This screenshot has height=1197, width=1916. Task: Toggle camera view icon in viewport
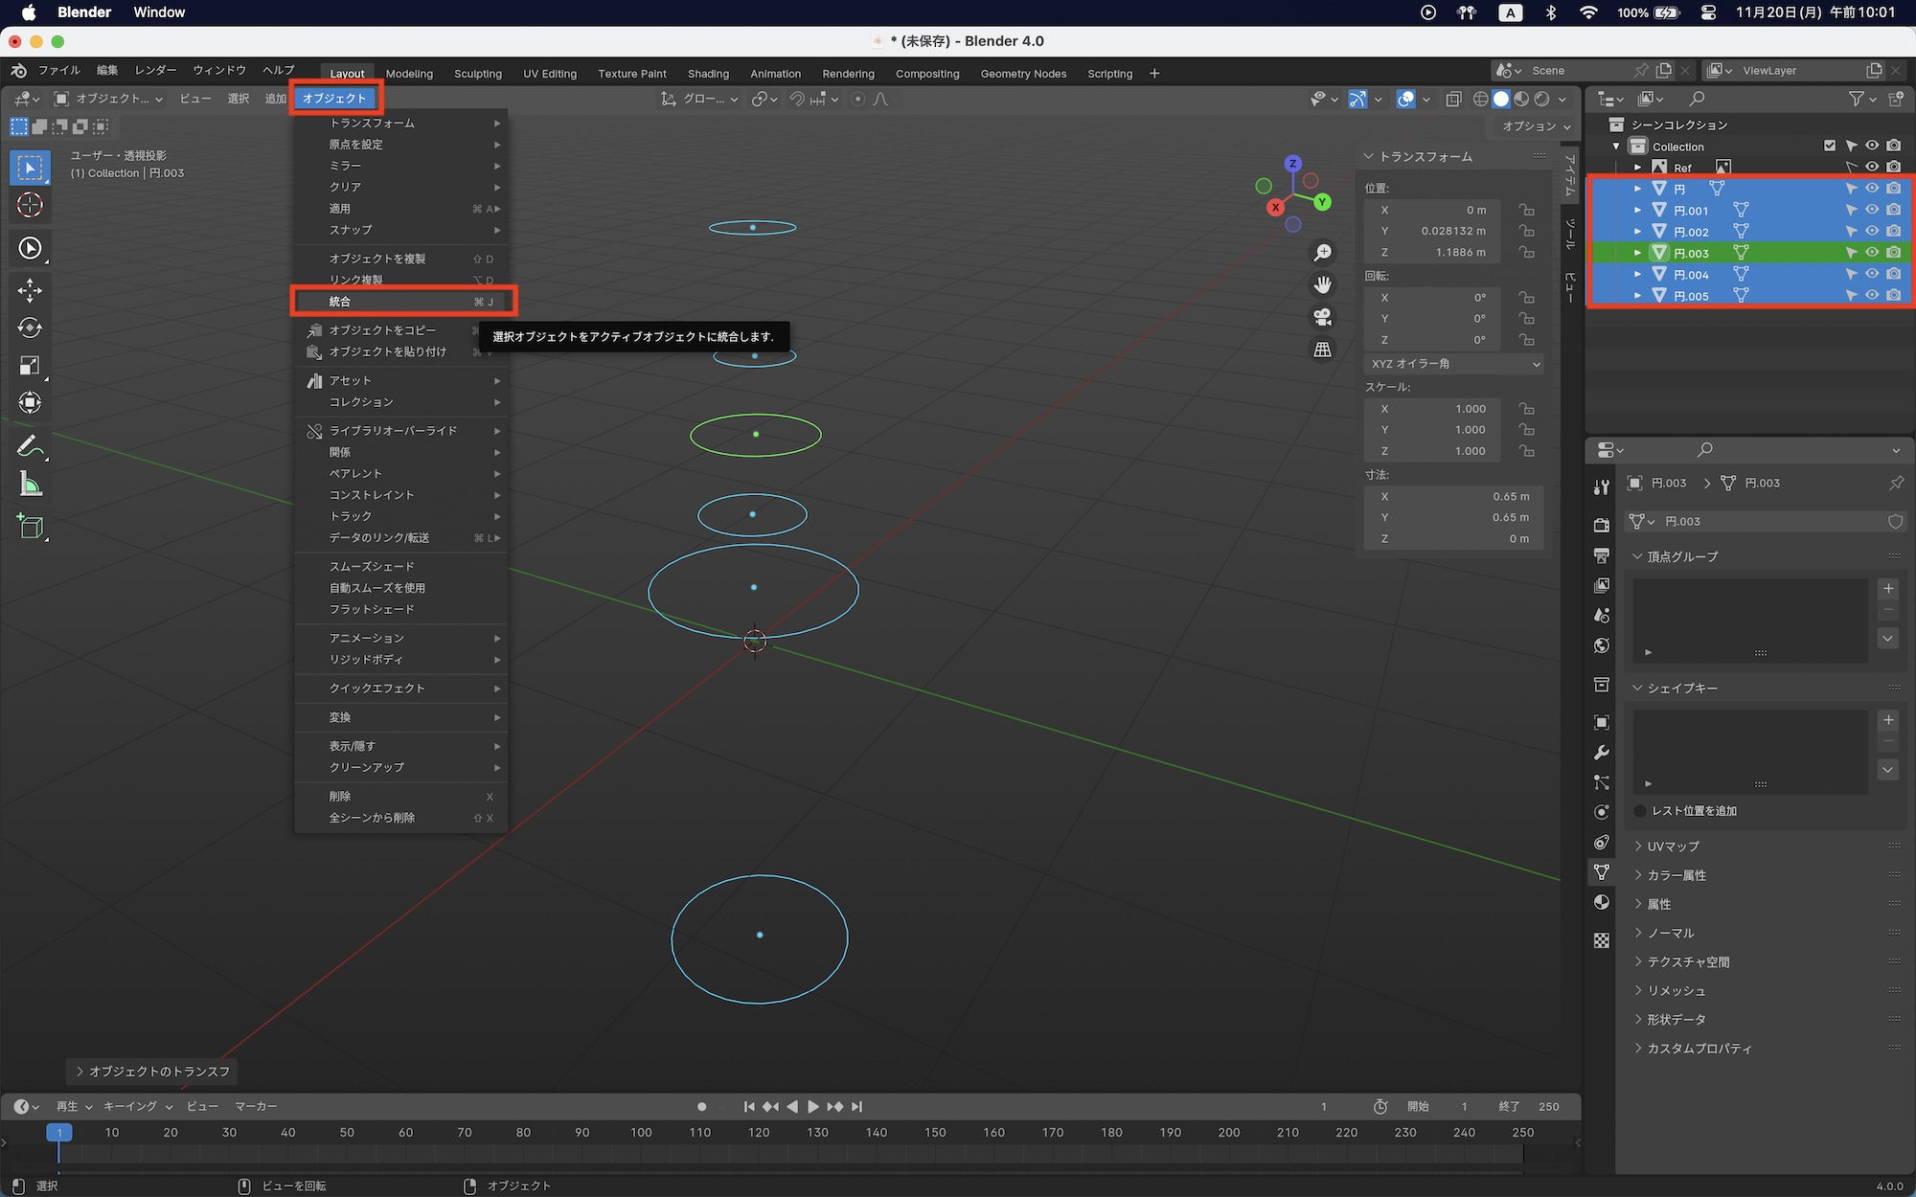coord(1323,317)
